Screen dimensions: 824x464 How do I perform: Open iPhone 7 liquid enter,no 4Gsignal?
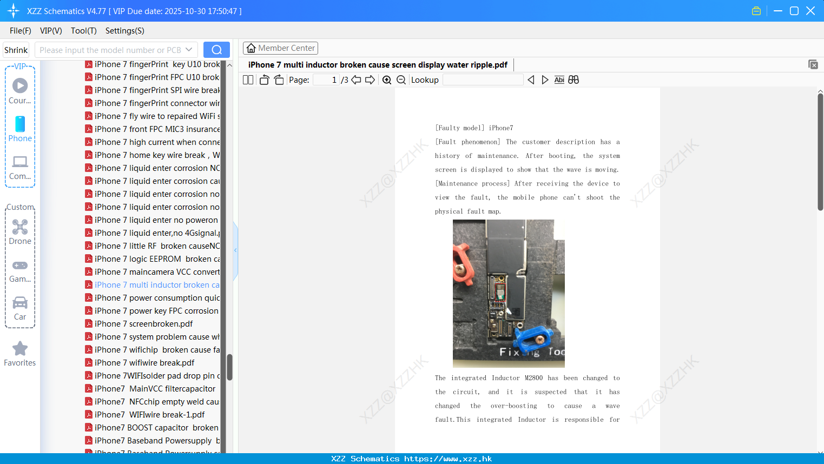153,233
